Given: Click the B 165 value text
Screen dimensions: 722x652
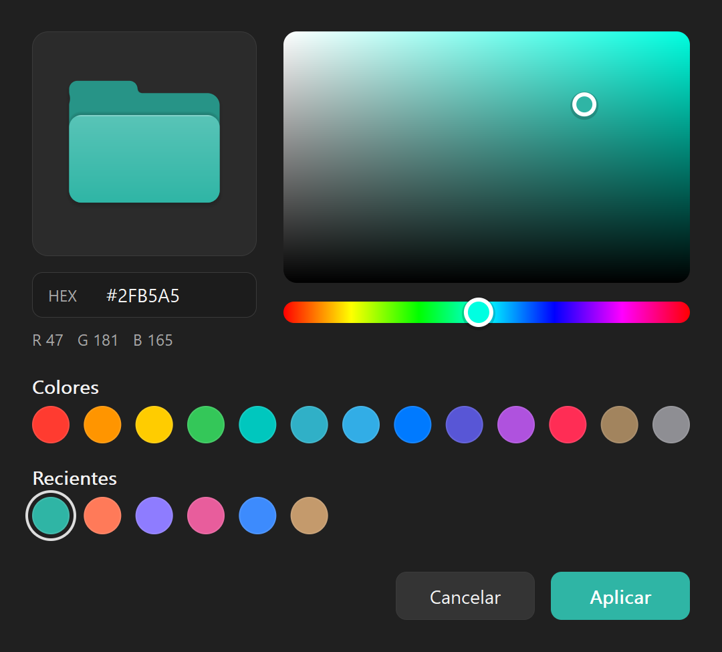Looking at the screenshot, I should 153,340.
